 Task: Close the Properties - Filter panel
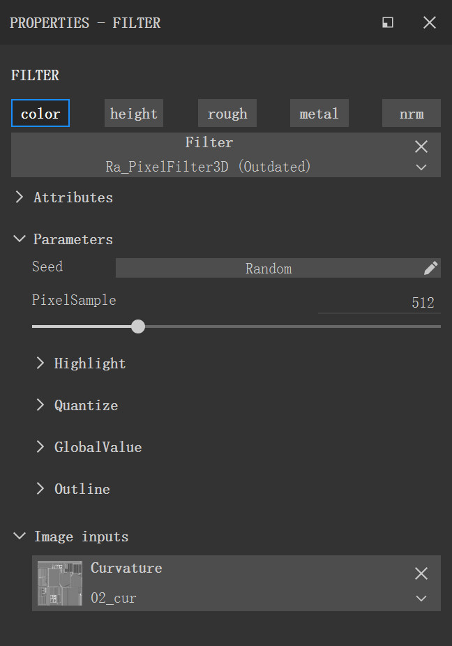click(x=430, y=23)
